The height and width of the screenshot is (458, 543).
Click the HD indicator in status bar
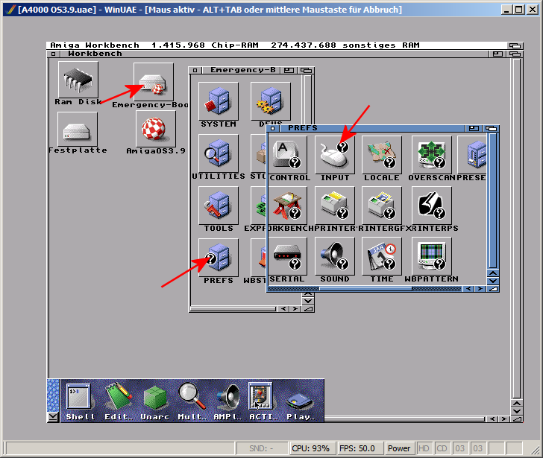pos(424,448)
